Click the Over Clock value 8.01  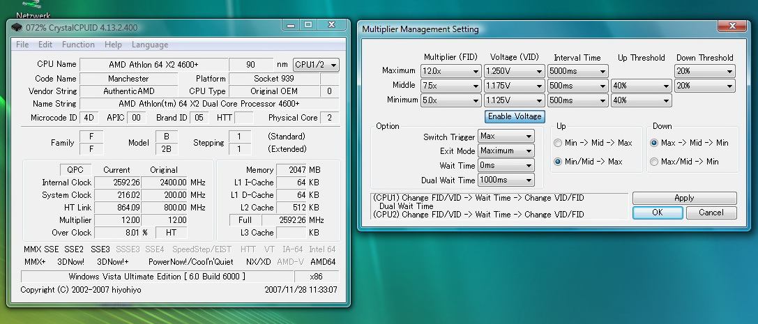click(x=118, y=233)
